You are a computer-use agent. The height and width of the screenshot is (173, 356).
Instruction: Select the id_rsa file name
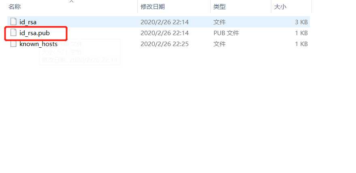[28, 22]
